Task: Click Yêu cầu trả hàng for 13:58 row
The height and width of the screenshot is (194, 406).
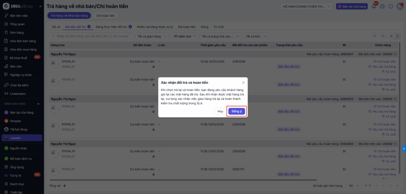Action: click(x=382, y=67)
